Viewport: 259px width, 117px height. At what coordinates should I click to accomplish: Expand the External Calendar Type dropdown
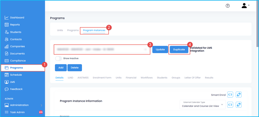(202, 105)
